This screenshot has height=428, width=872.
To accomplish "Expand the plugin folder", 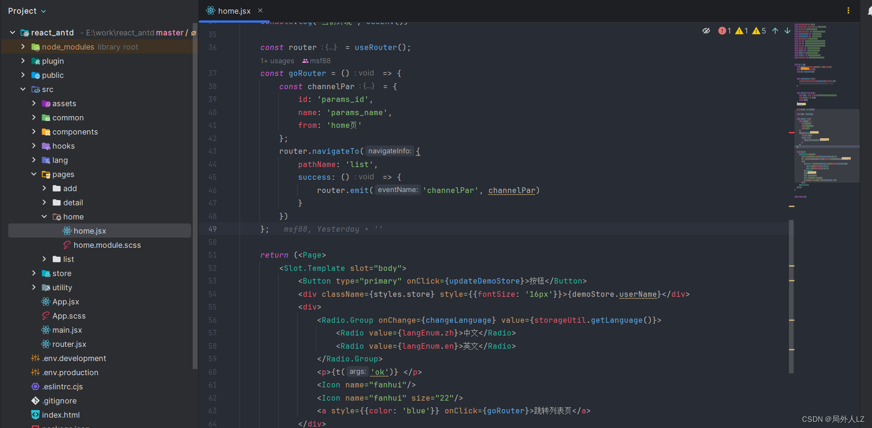I will 23,61.
